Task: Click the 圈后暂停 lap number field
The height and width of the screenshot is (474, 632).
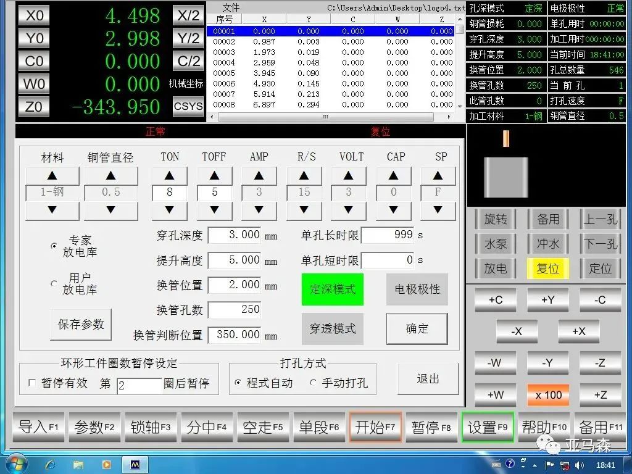Action: coord(139,386)
